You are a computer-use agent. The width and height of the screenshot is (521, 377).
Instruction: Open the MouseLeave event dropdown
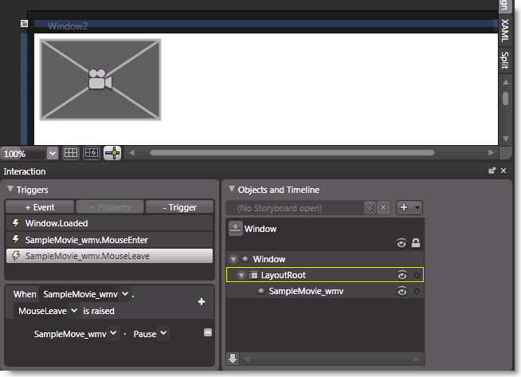click(74, 311)
